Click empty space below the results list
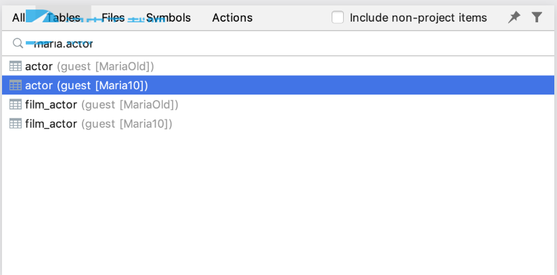This screenshot has width=557, height=275. [x=277, y=202]
